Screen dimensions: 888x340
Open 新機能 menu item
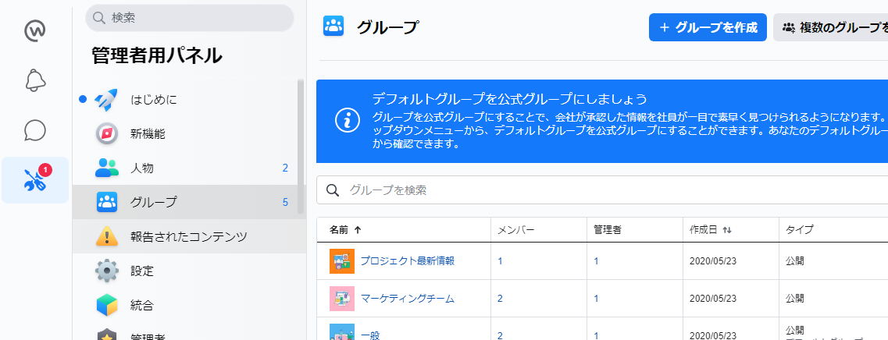(x=188, y=134)
